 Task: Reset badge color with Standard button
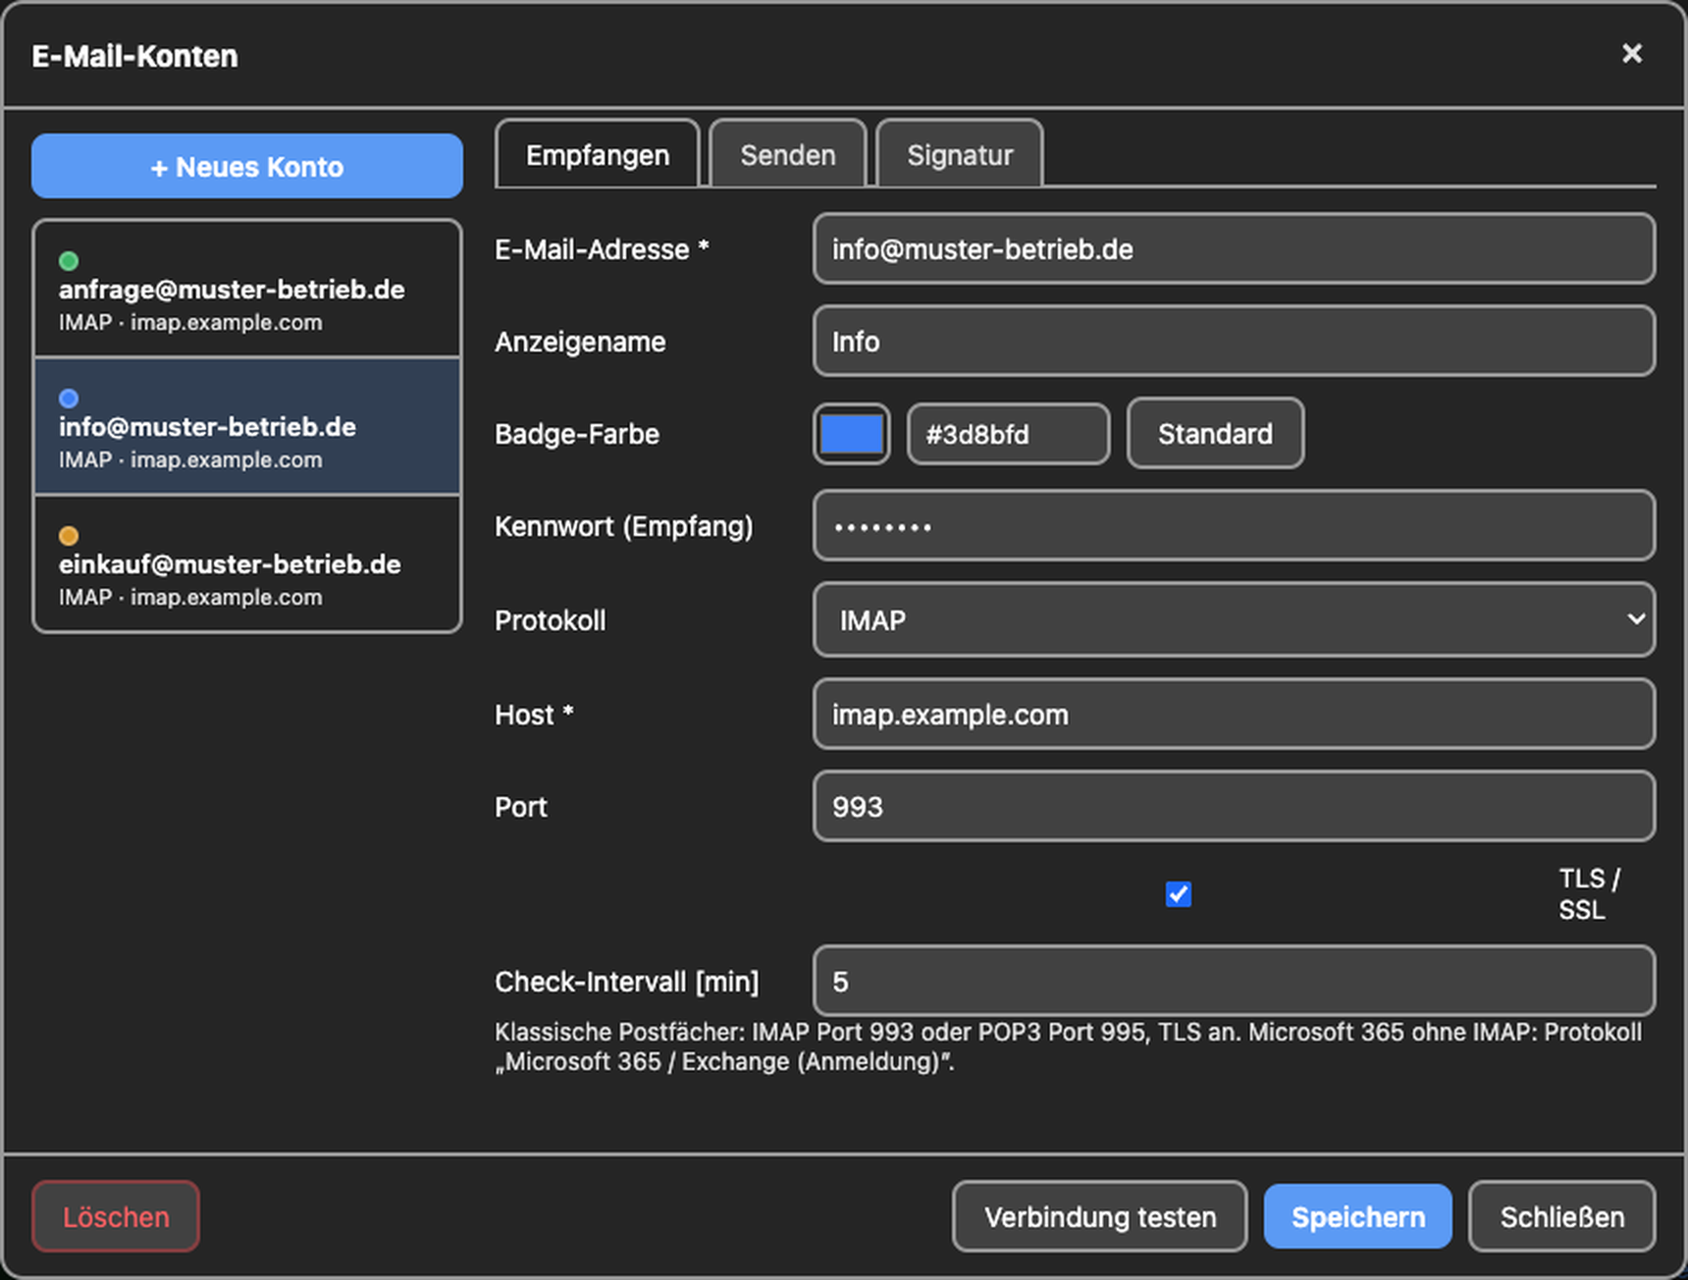pos(1215,433)
